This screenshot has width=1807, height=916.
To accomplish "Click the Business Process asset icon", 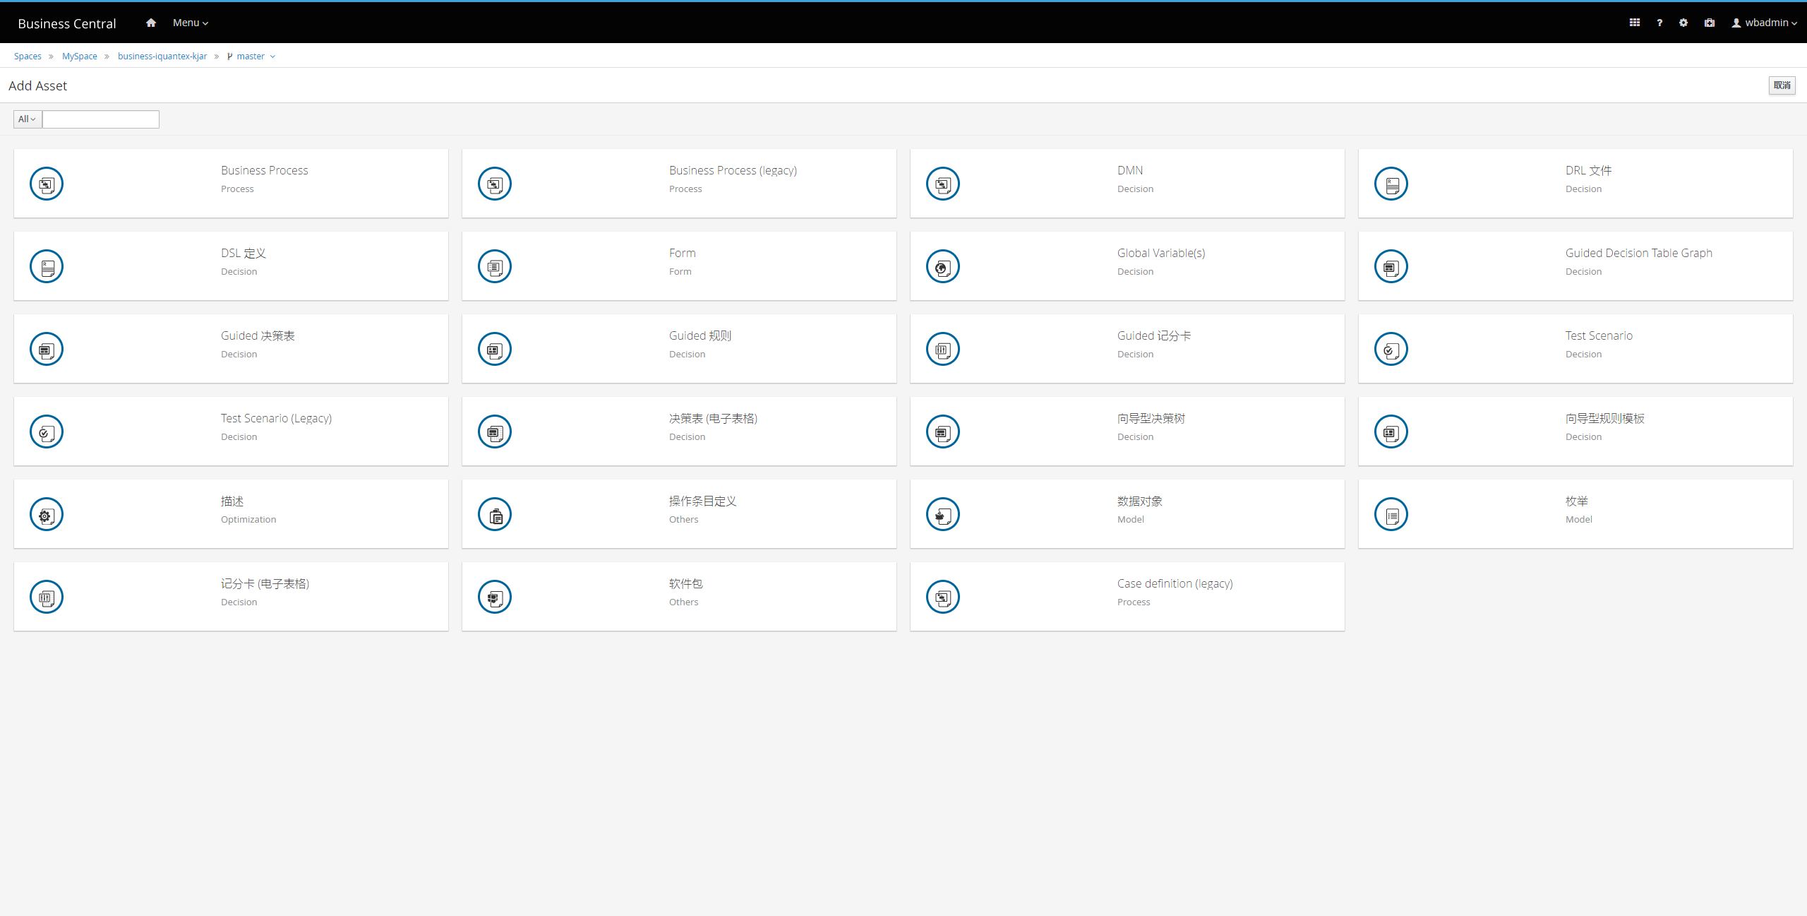I will click(x=47, y=184).
